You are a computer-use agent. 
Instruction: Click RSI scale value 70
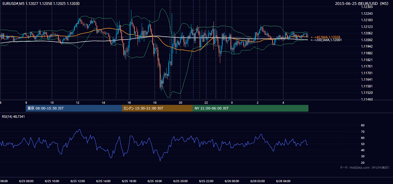(363, 132)
